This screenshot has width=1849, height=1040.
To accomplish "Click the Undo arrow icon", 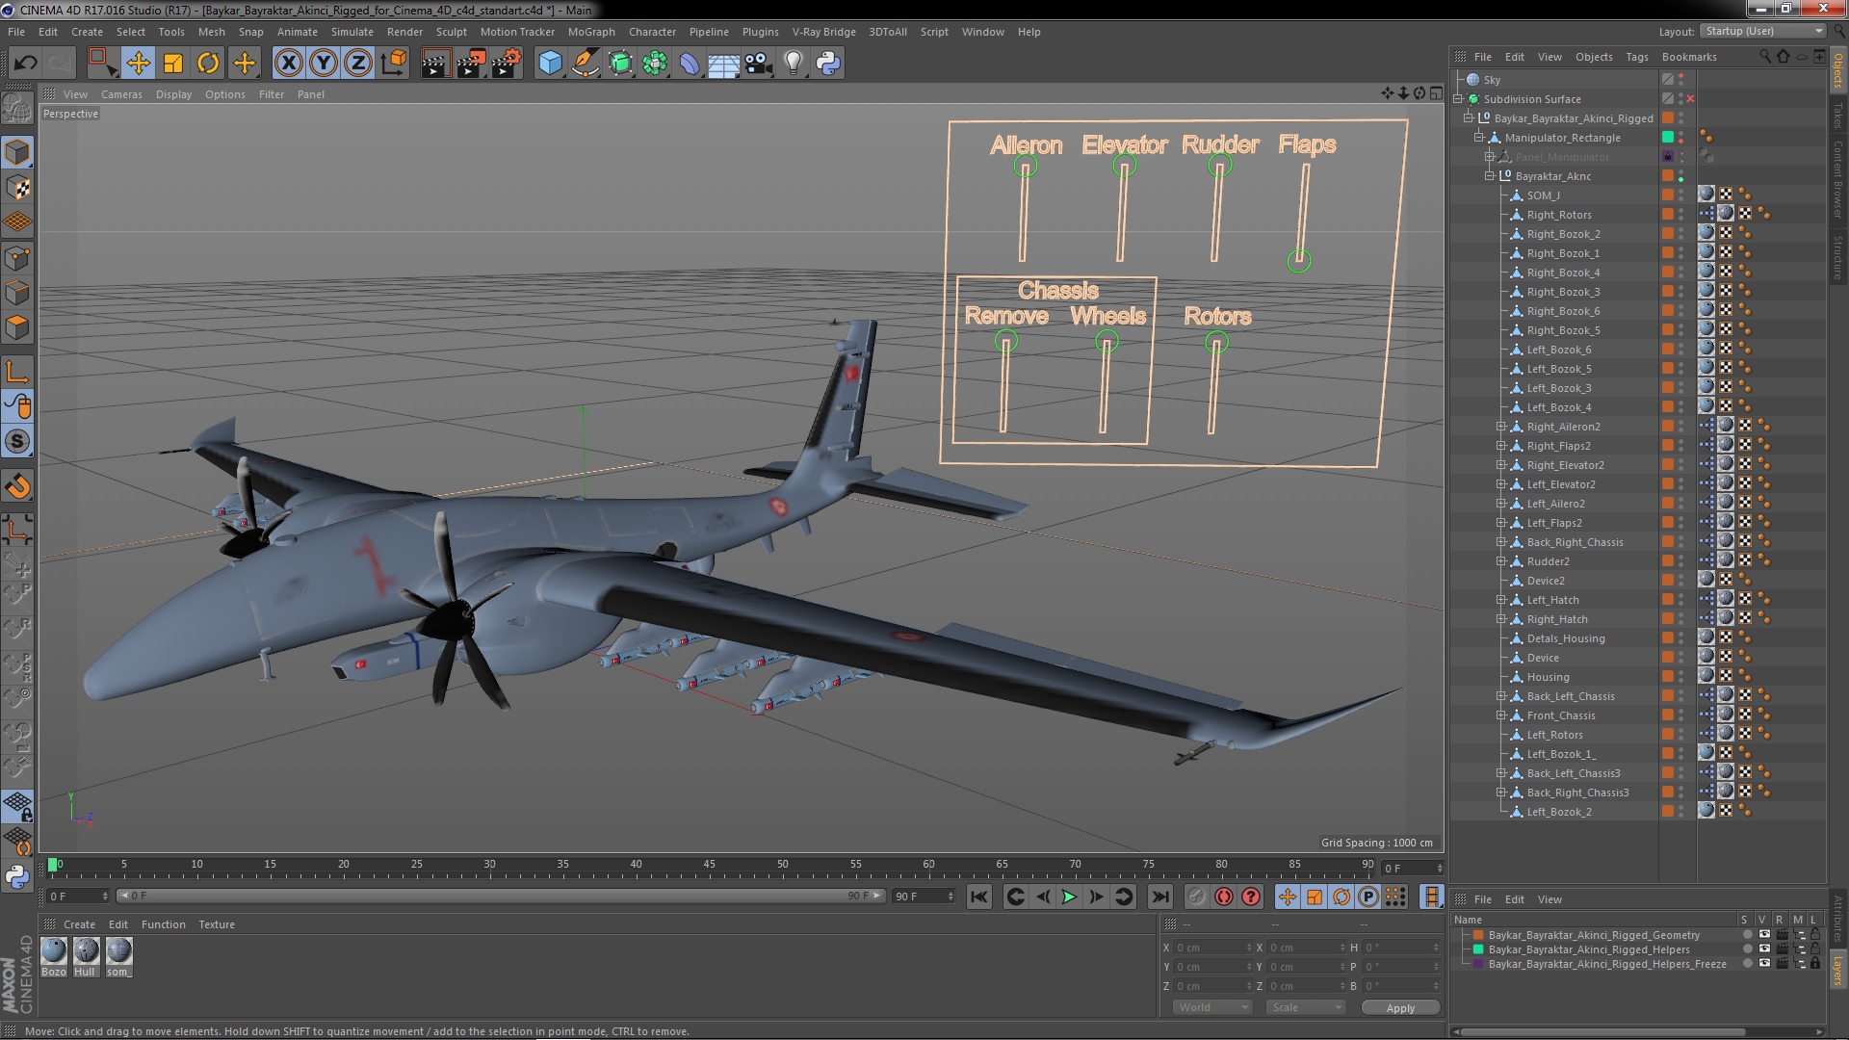I will pyautogui.click(x=25, y=64).
